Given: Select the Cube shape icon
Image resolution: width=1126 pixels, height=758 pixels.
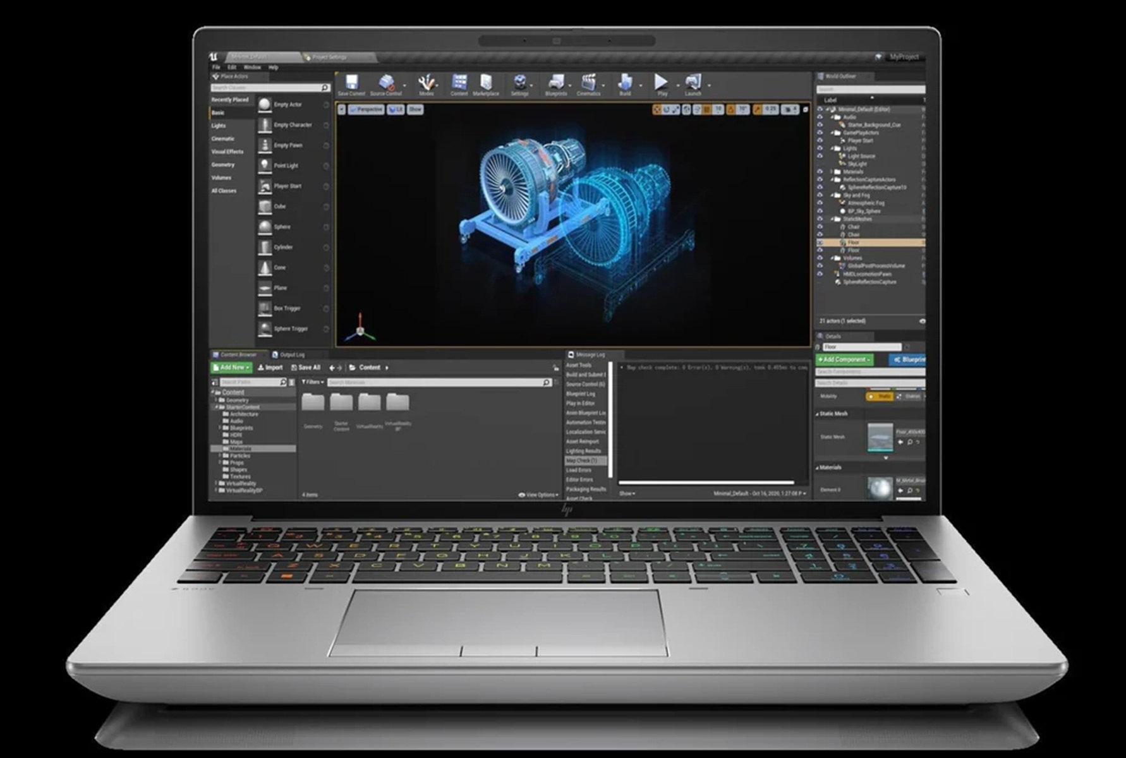Looking at the screenshot, I should [265, 207].
